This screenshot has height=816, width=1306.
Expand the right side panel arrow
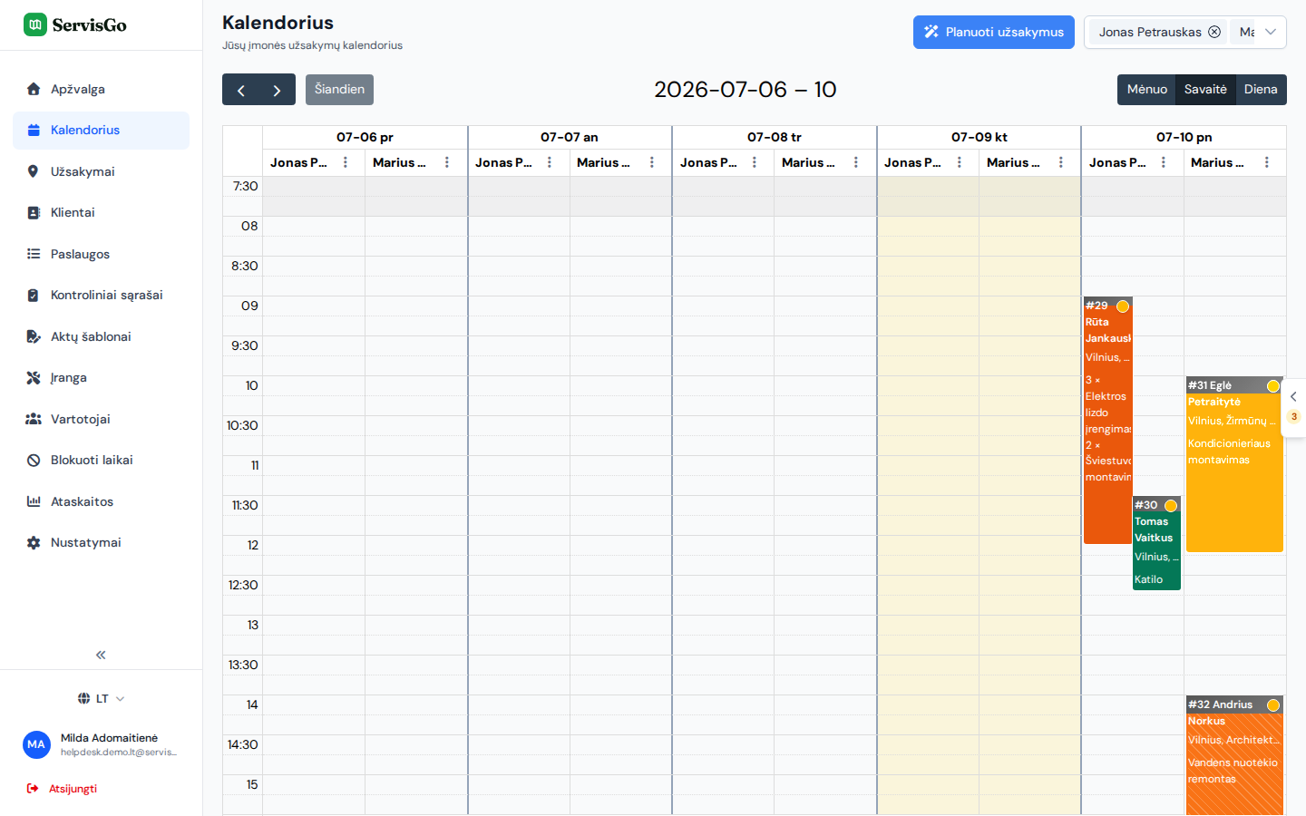pos(1293,396)
